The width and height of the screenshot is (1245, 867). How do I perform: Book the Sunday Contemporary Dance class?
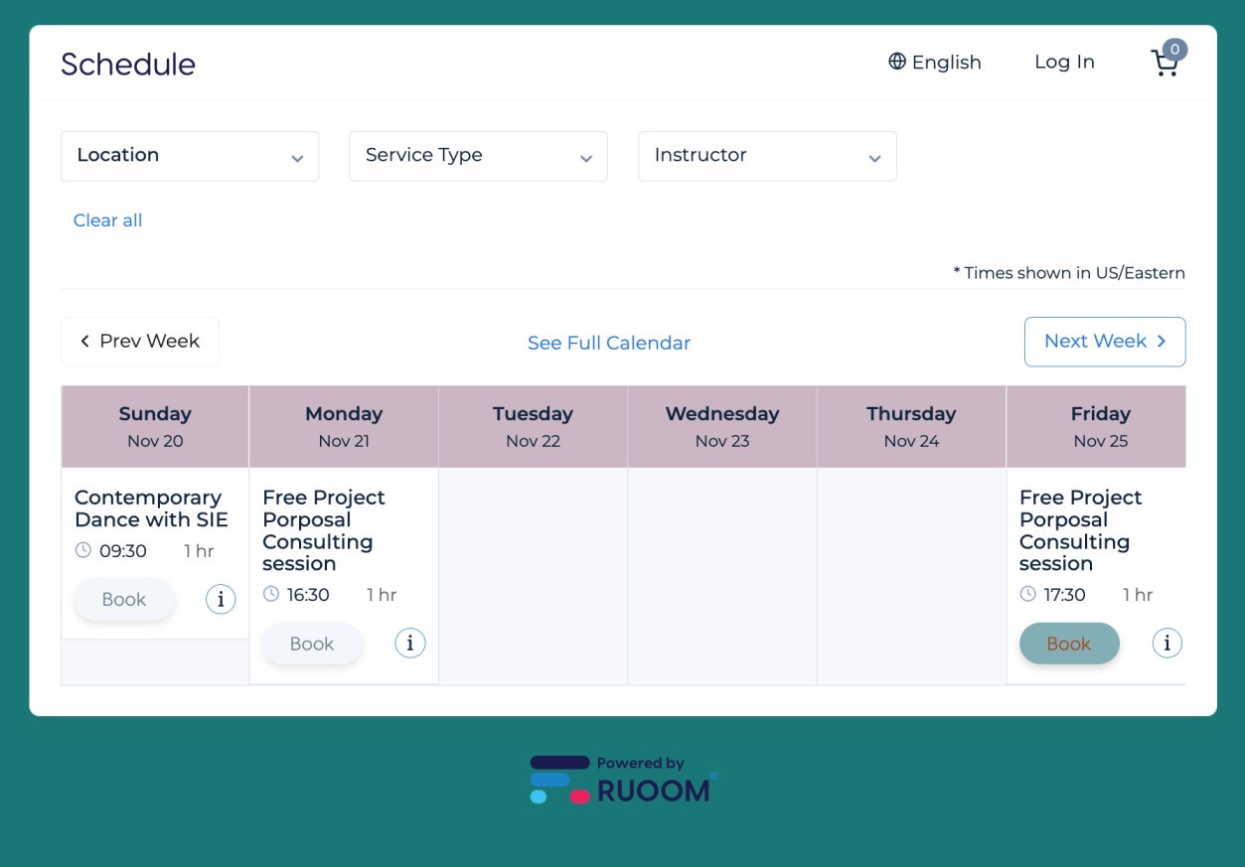pyautogui.click(x=124, y=600)
